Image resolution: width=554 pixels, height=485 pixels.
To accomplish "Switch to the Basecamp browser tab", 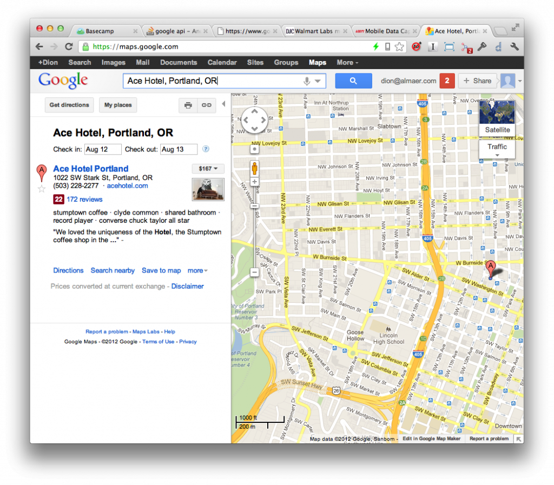I will pos(103,31).
